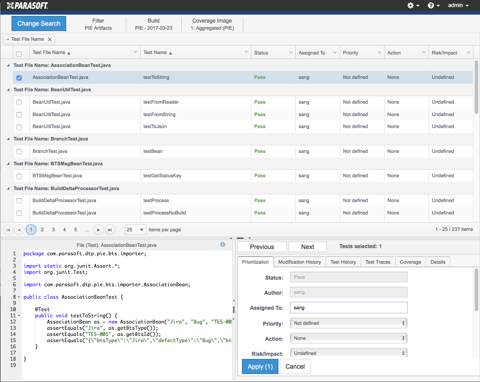This screenshot has height=382, width=480.
Task: Collapse the AssociationBeanTest.java group
Action: (x=8, y=66)
